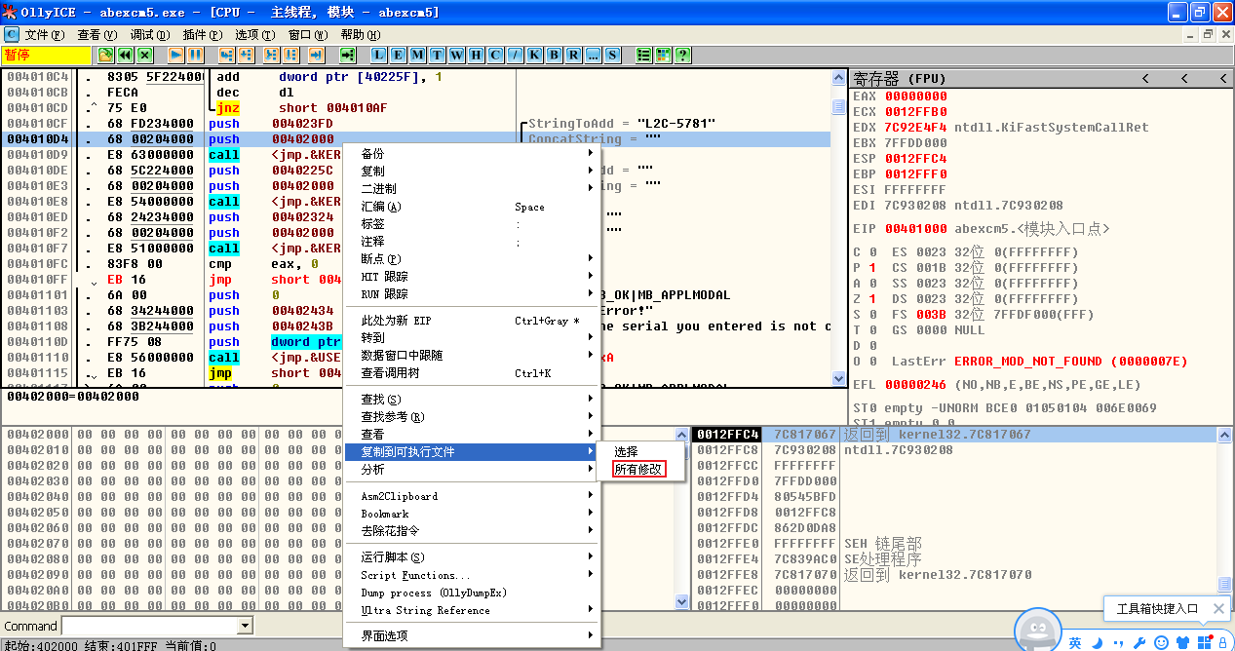Open the 选项(T) menu
Screen dimensions: 1235x651
[254, 34]
